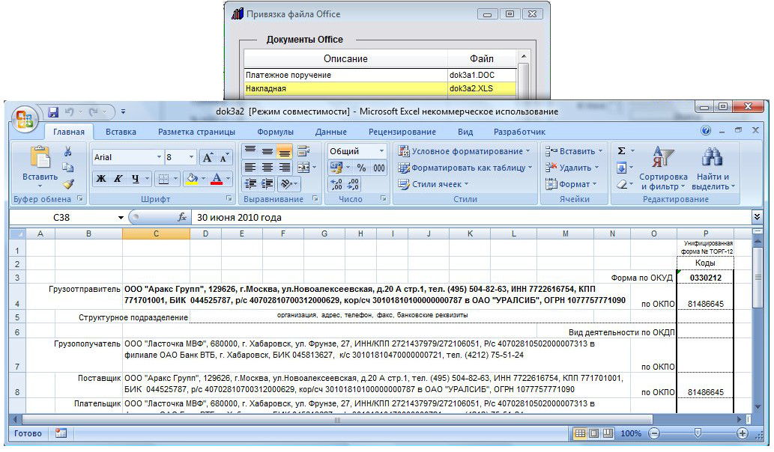Toggle underline Ч formatting
Screen dimensions: 774x452
click(x=135, y=178)
